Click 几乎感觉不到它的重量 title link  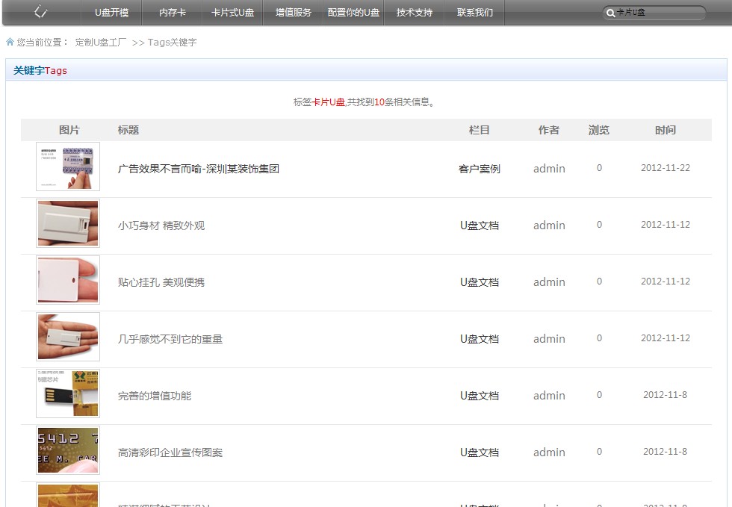170,339
